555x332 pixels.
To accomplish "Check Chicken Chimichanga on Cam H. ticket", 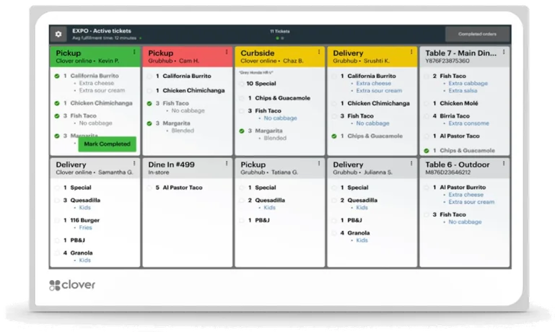I will pyautogui.click(x=149, y=91).
